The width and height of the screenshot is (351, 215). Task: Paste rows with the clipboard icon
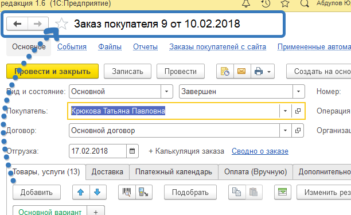click(254, 192)
